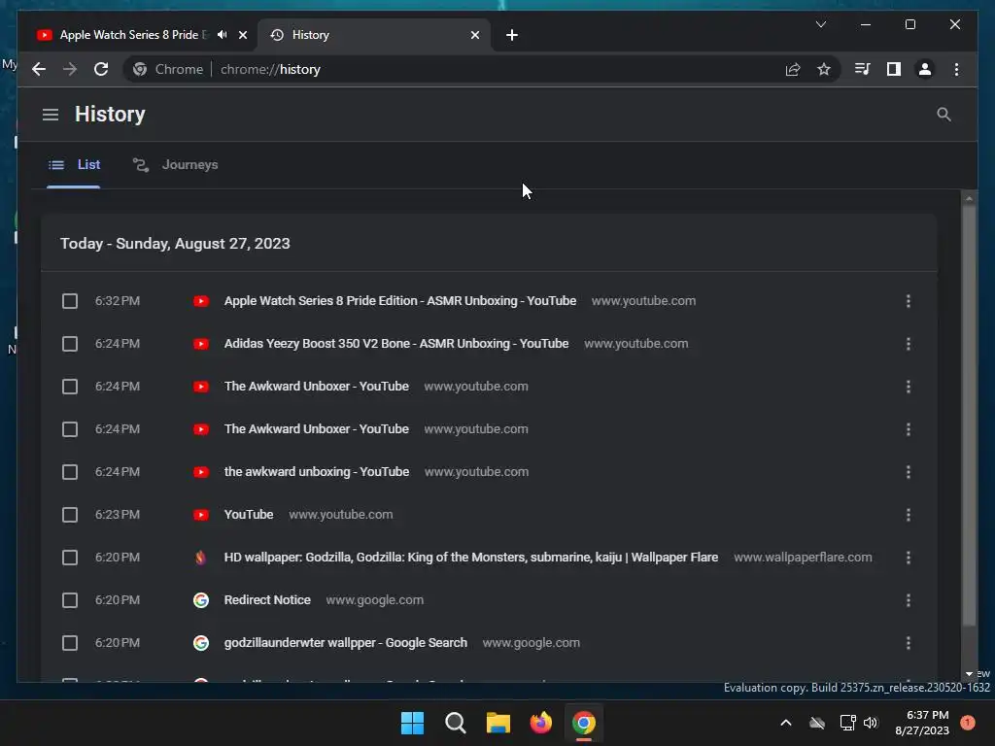995x746 pixels.
Task: Open more actions for the awkward unboxing entry
Action: click(909, 472)
